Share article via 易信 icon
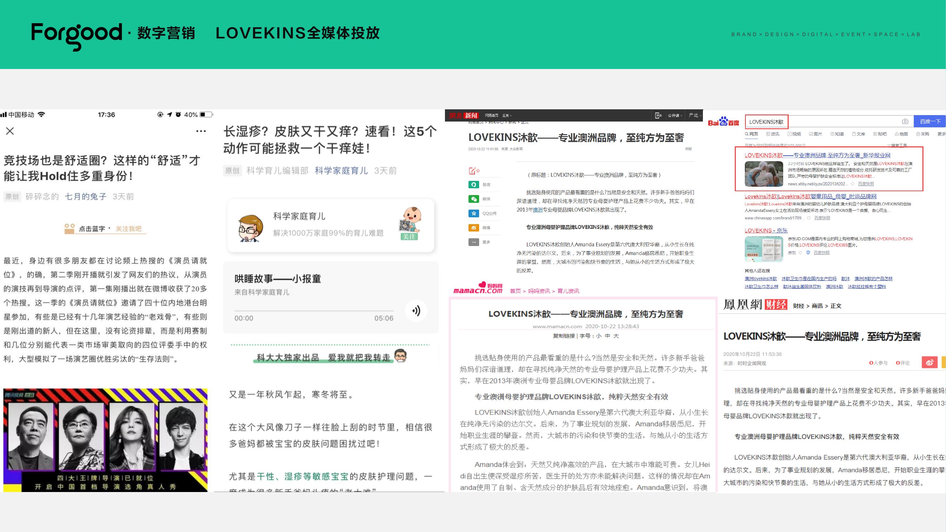Image resolution: width=946 pixels, height=532 pixels. coord(474,185)
